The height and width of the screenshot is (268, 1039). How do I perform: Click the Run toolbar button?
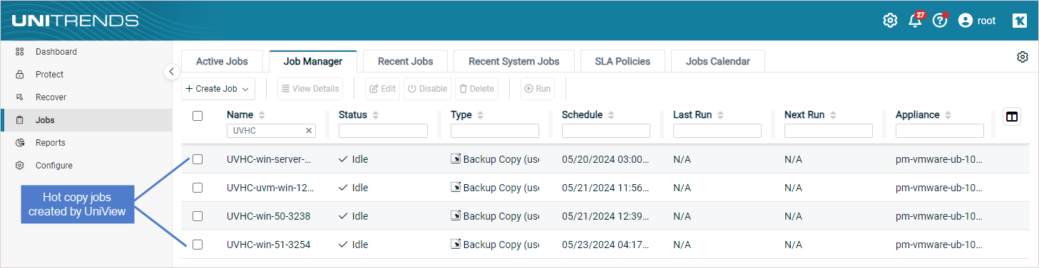click(x=538, y=89)
